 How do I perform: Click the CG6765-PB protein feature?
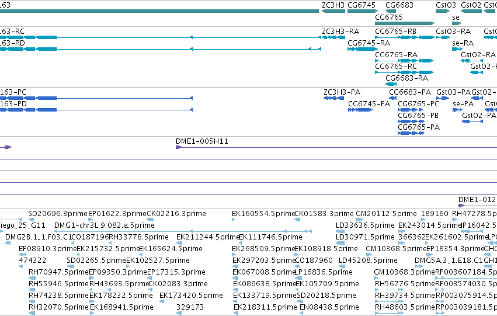411,121
